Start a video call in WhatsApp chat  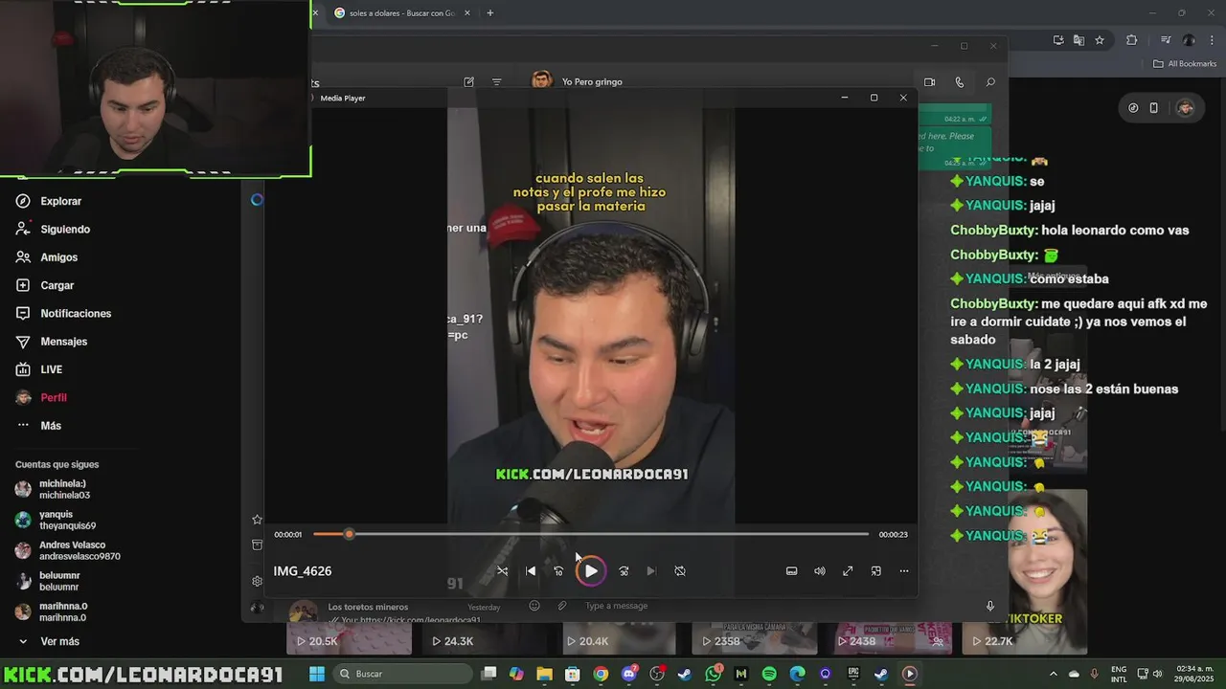[x=929, y=82]
